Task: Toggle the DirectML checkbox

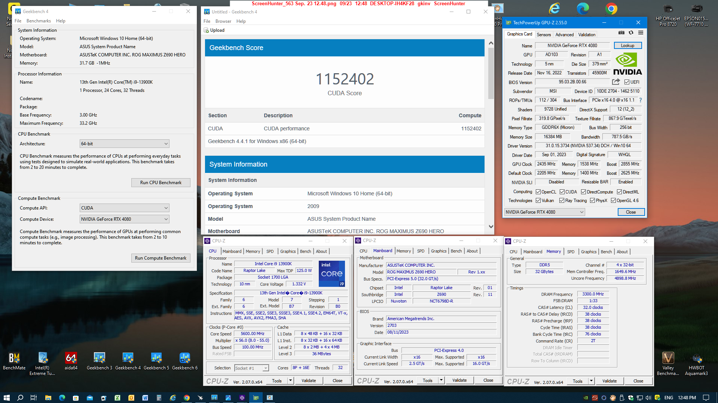Action: pyautogui.click(x=619, y=192)
